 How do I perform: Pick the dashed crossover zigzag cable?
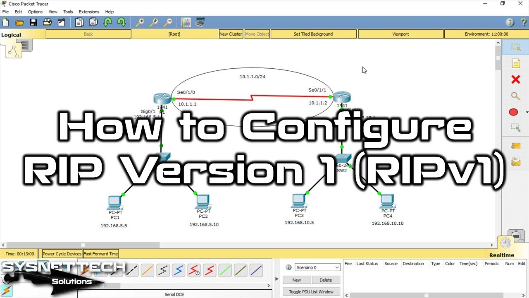tap(163, 271)
